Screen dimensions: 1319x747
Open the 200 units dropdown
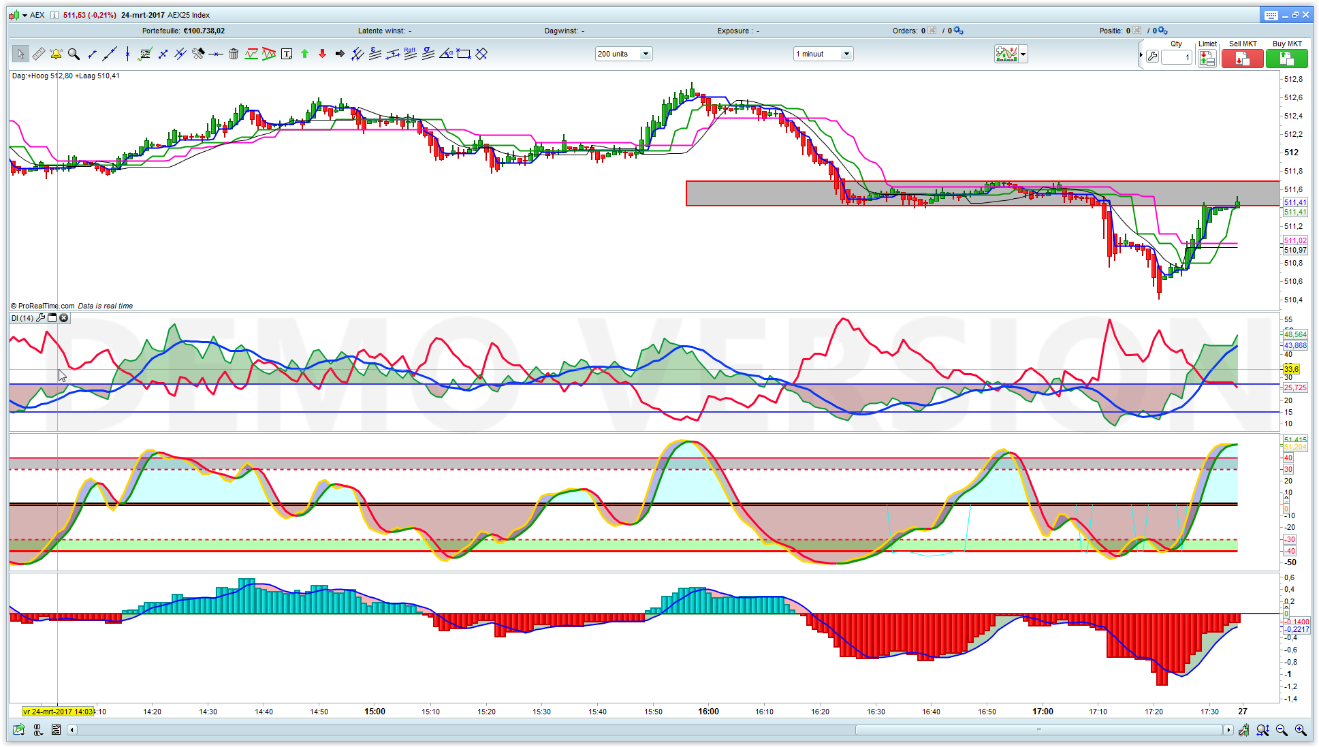click(645, 54)
